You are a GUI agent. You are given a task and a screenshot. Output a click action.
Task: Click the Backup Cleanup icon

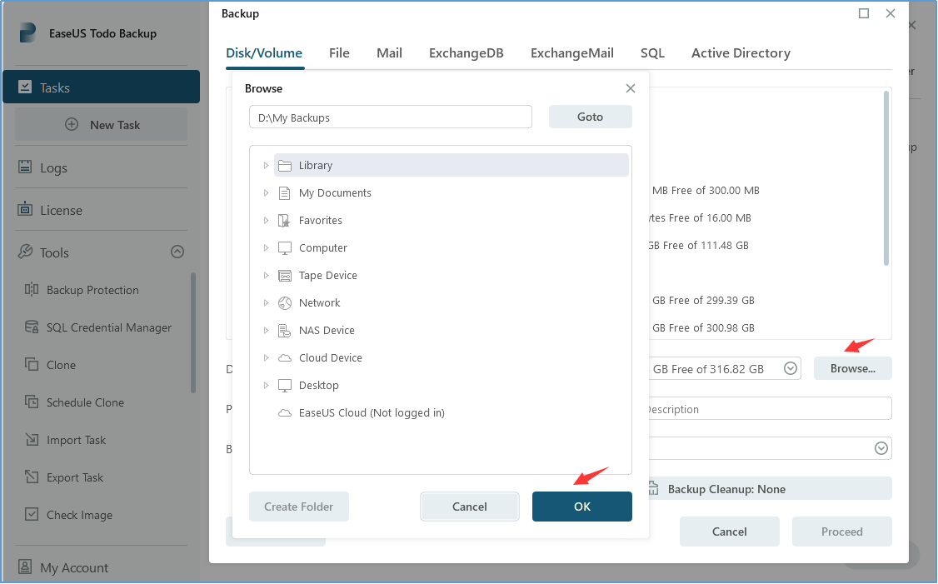[x=653, y=488]
